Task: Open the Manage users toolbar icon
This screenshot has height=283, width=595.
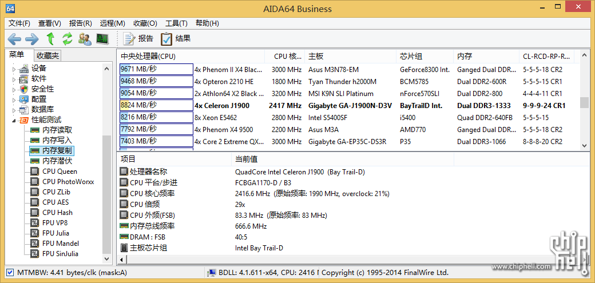Action: pos(85,38)
